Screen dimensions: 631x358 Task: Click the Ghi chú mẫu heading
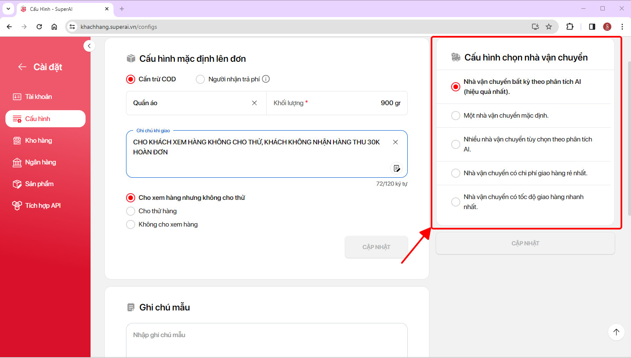click(164, 308)
